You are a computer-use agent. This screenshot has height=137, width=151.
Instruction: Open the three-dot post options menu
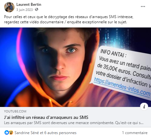pyautogui.click(x=143, y=6)
